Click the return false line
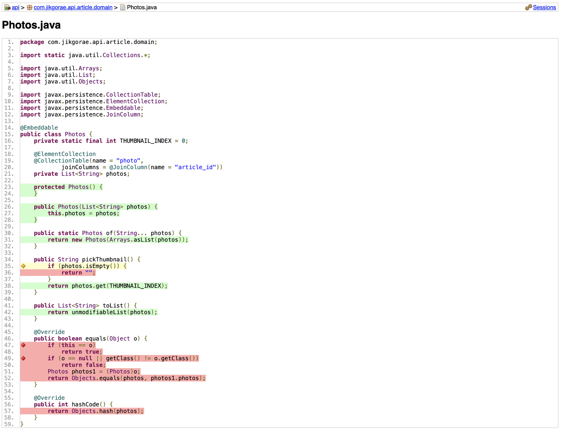The image size is (561, 431). coord(84,365)
